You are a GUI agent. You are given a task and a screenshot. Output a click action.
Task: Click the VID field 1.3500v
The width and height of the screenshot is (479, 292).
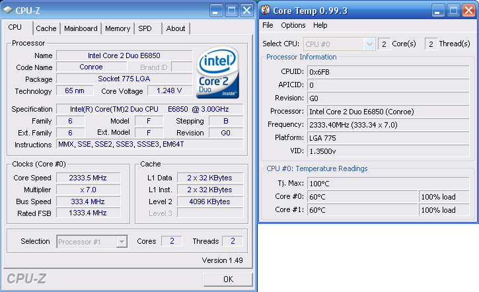click(x=388, y=151)
